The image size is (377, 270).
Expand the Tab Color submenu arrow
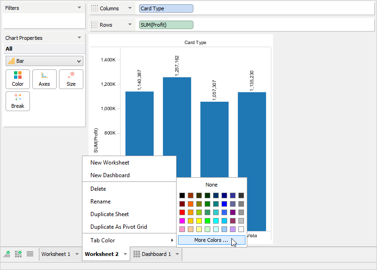(x=172, y=240)
